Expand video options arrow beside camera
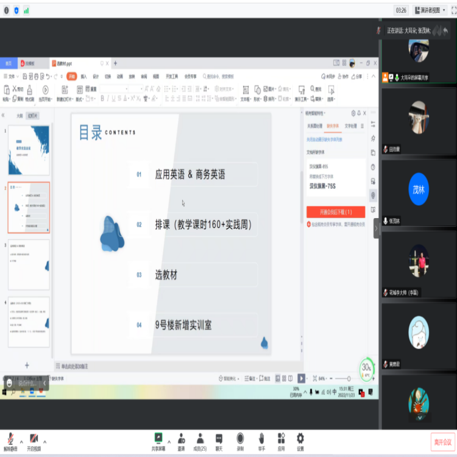The height and width of the screenshot is (457, 457). [x=44, y=441]
